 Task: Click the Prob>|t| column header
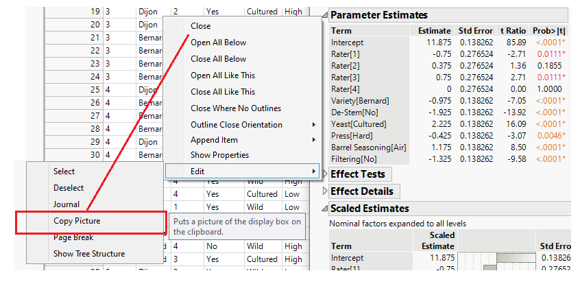549,31
